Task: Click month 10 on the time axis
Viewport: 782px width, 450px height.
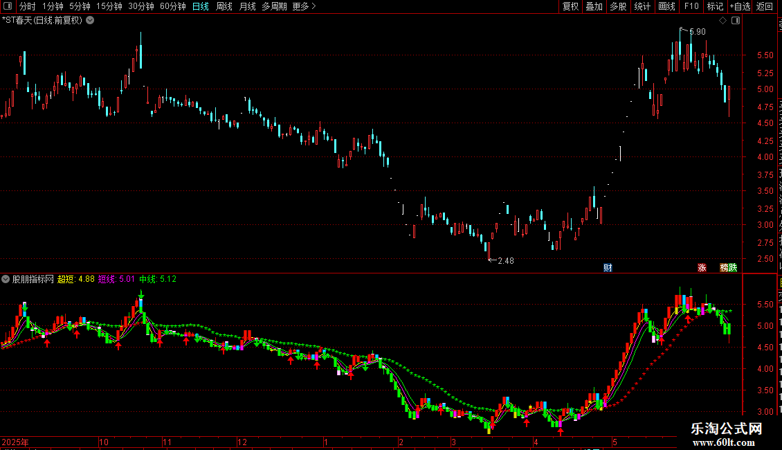Action: coord(104,442)
